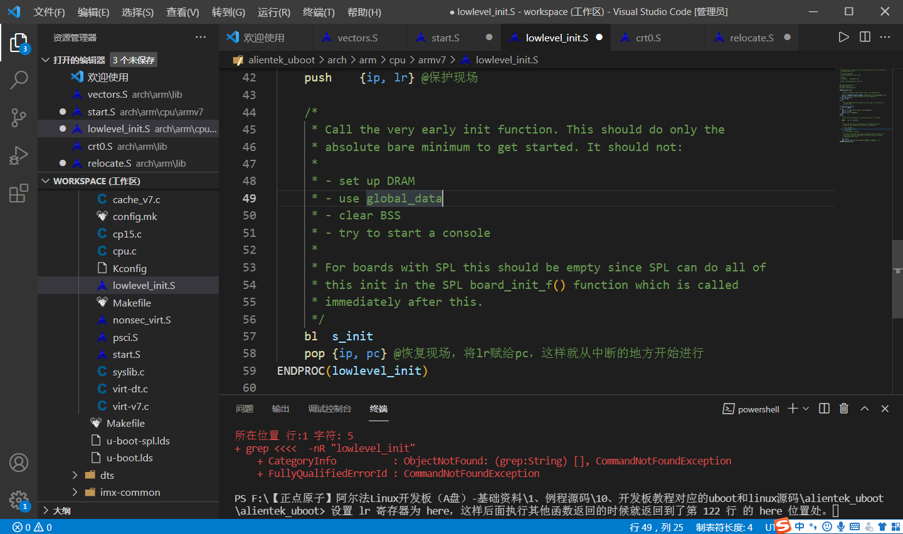Open editor More Actions ellipsis

885,37
